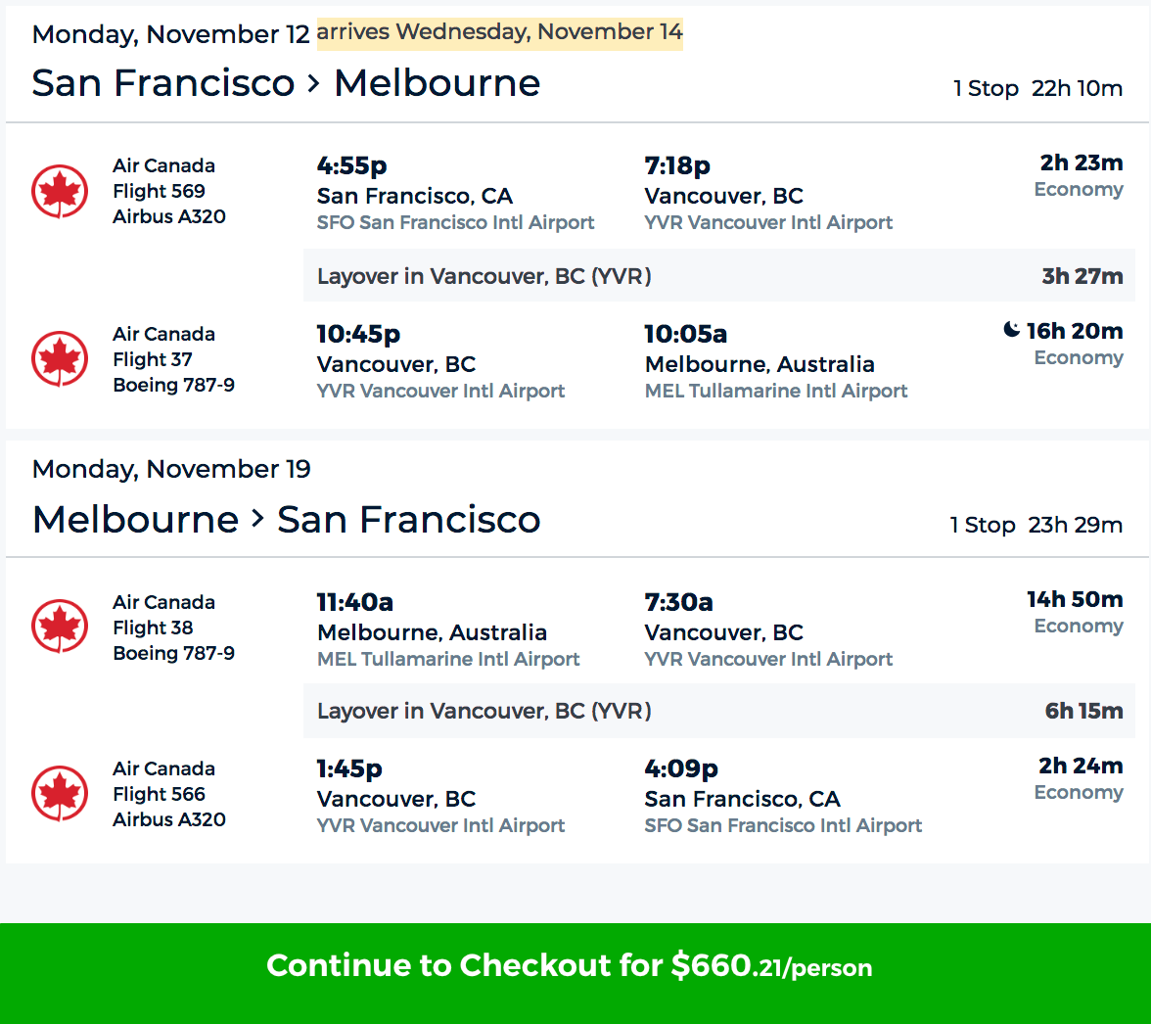Click the Air Canada logo for Flight 38
This screenshot has width=1151, height=1024.
pos(60,628)
